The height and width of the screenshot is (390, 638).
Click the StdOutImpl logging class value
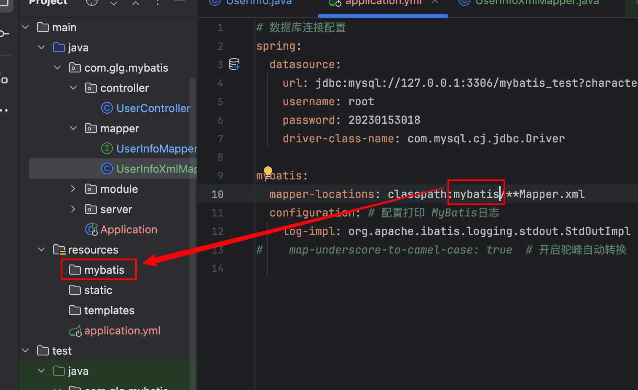(490, 231)
